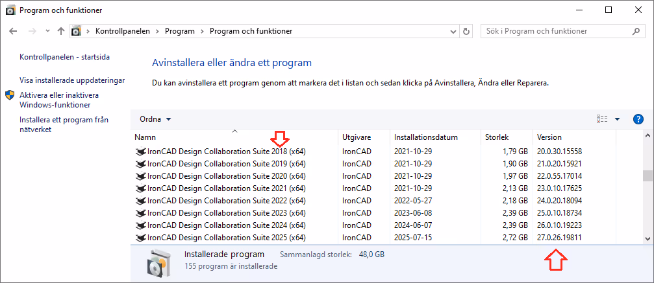Open the Ordna dropdown menu
The height and width of the screenshot is (283, 654).
pyautogui.click(x=155, y=119)
